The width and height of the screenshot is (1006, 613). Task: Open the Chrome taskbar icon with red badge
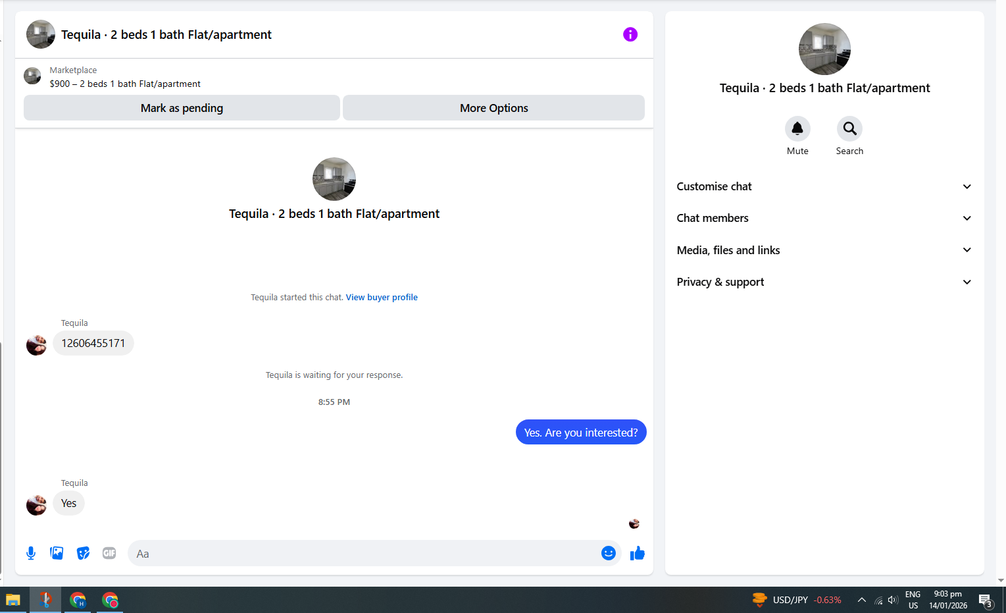pyautogui.click(x=110, y=600)
